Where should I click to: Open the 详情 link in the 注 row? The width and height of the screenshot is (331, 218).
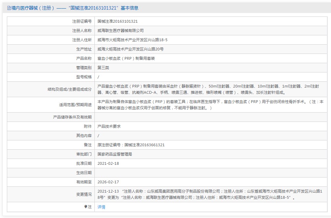pyautogui.click(x=101, y=207)
